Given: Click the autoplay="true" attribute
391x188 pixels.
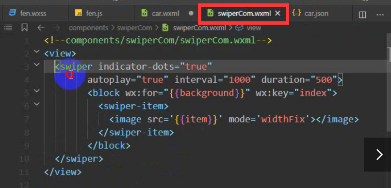Looking at the screenshot, I should click(x=128, y=80).
